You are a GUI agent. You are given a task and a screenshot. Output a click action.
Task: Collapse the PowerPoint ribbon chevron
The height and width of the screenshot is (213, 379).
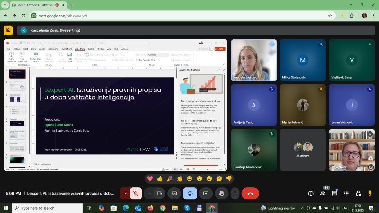224,64
